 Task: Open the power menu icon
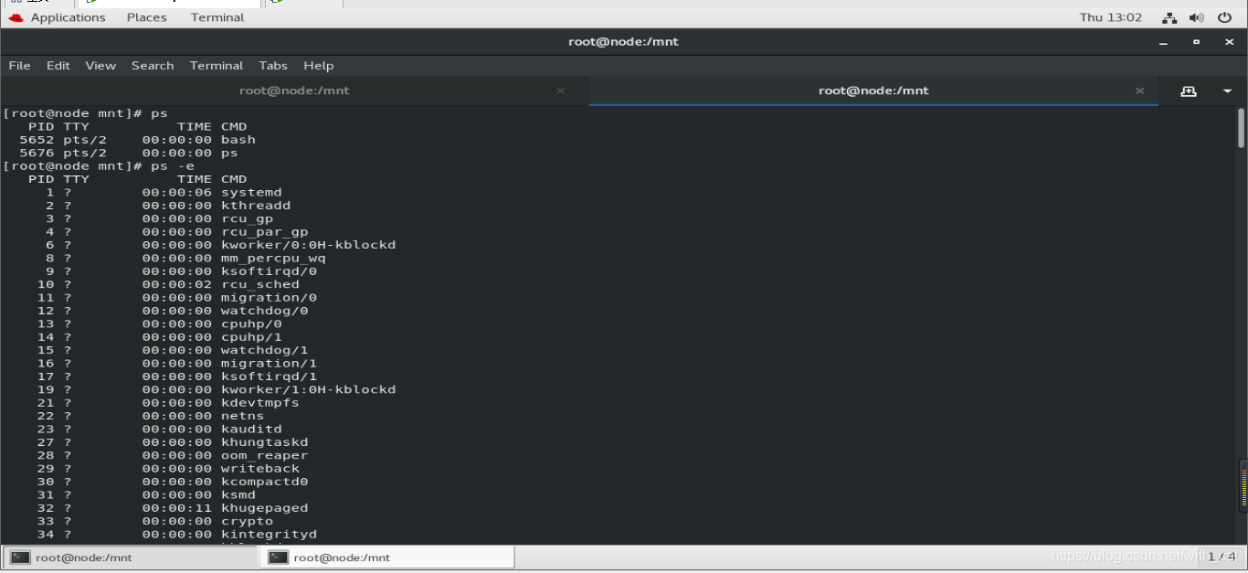[1225, 17]
